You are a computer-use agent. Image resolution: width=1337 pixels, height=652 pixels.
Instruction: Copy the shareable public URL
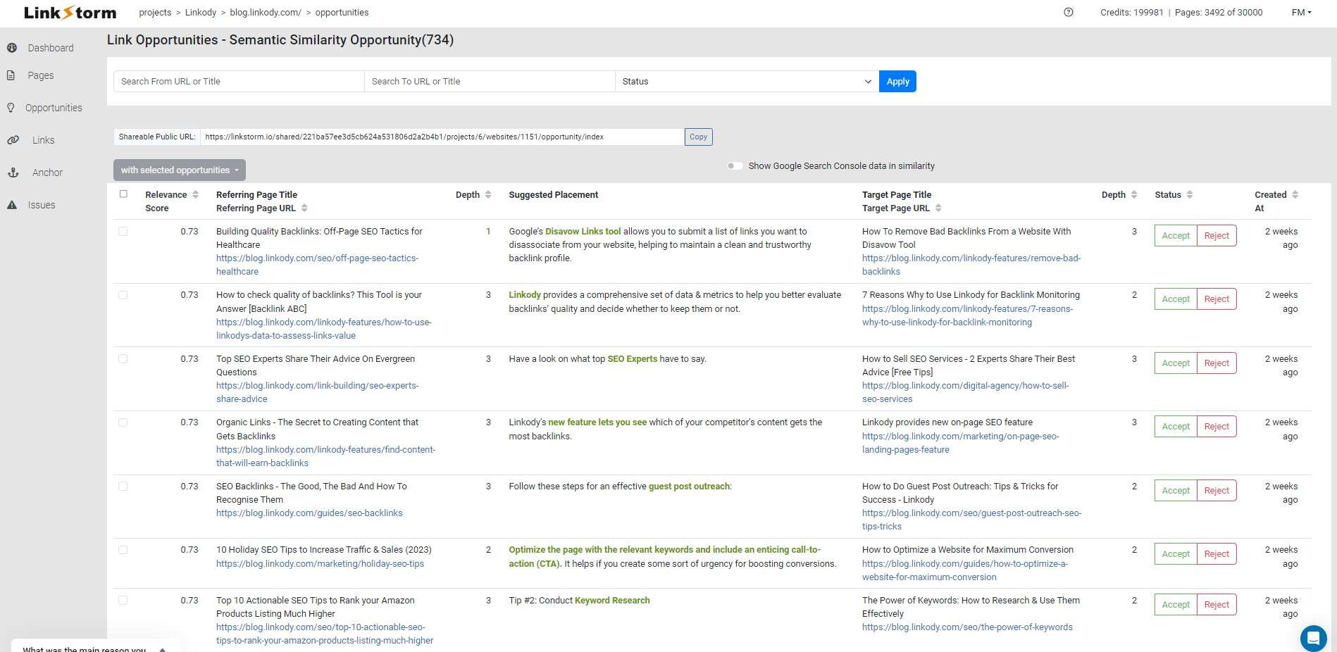pos(697,137)
